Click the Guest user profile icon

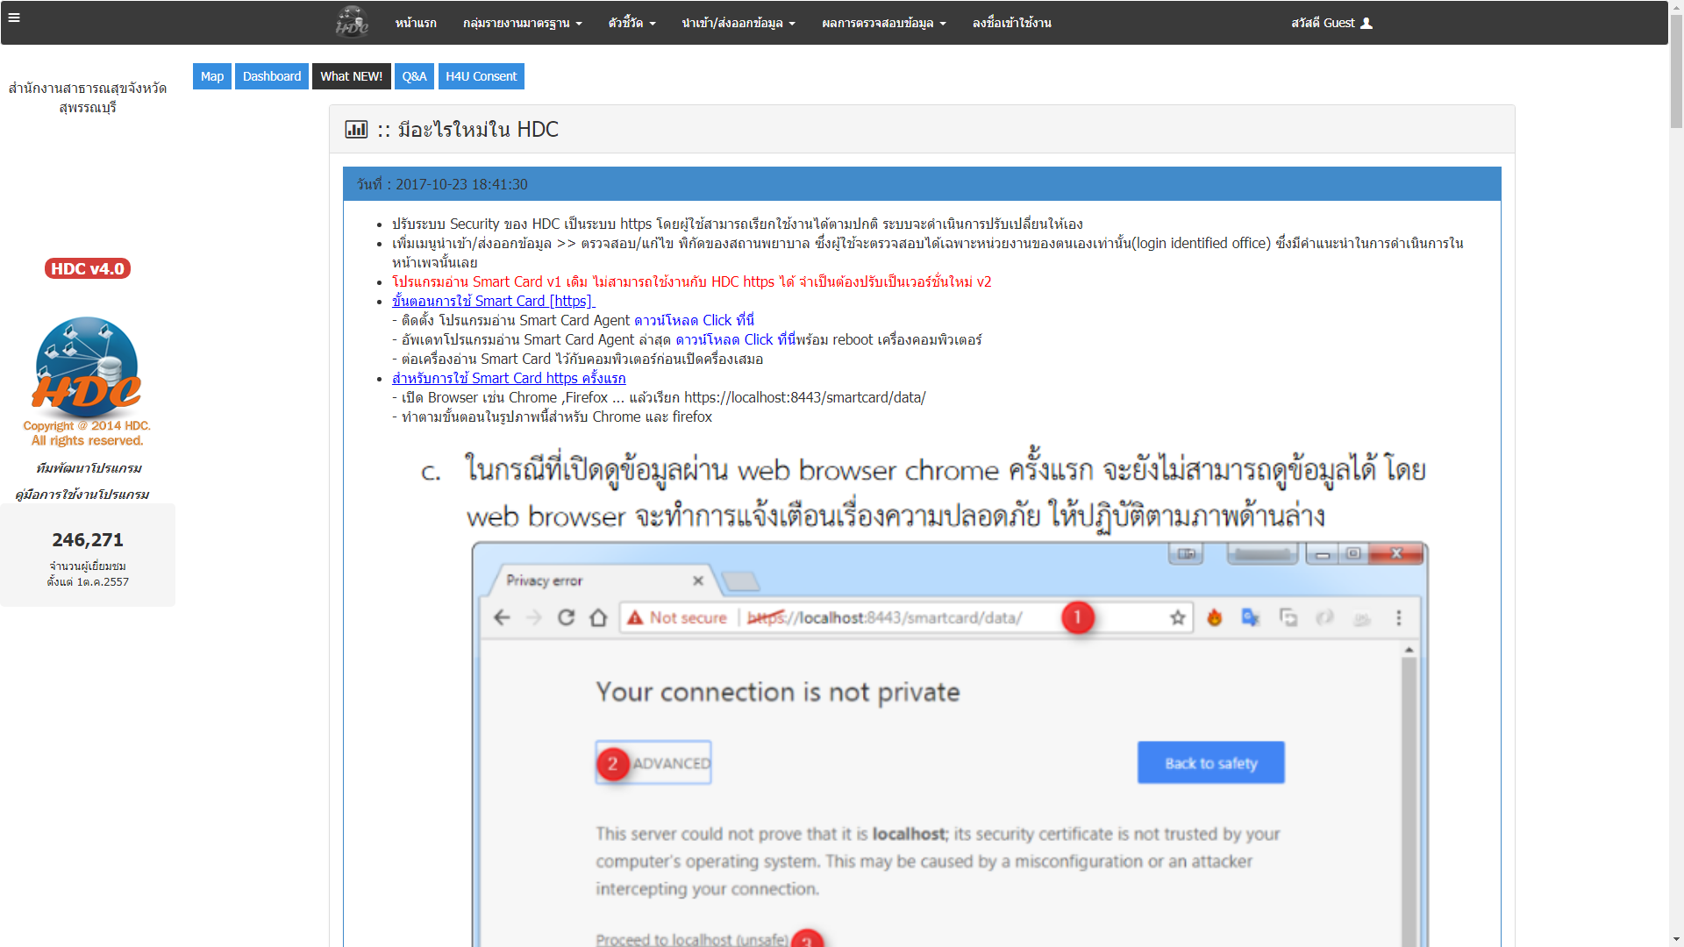point(1366,24)
